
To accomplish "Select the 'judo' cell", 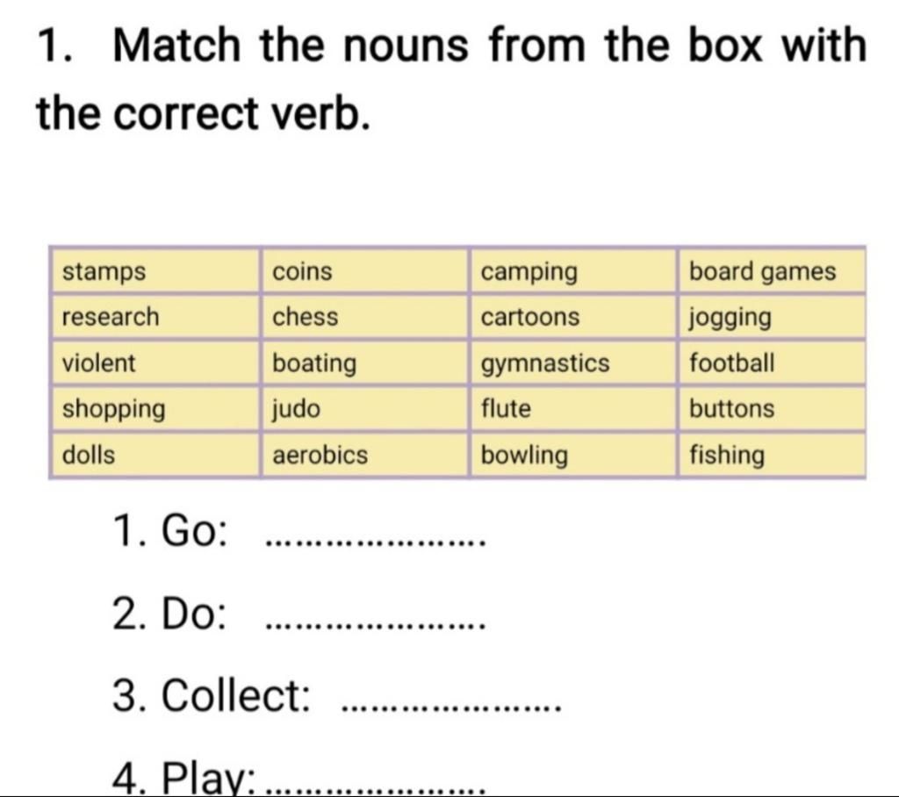I will [x=365, y=408].
